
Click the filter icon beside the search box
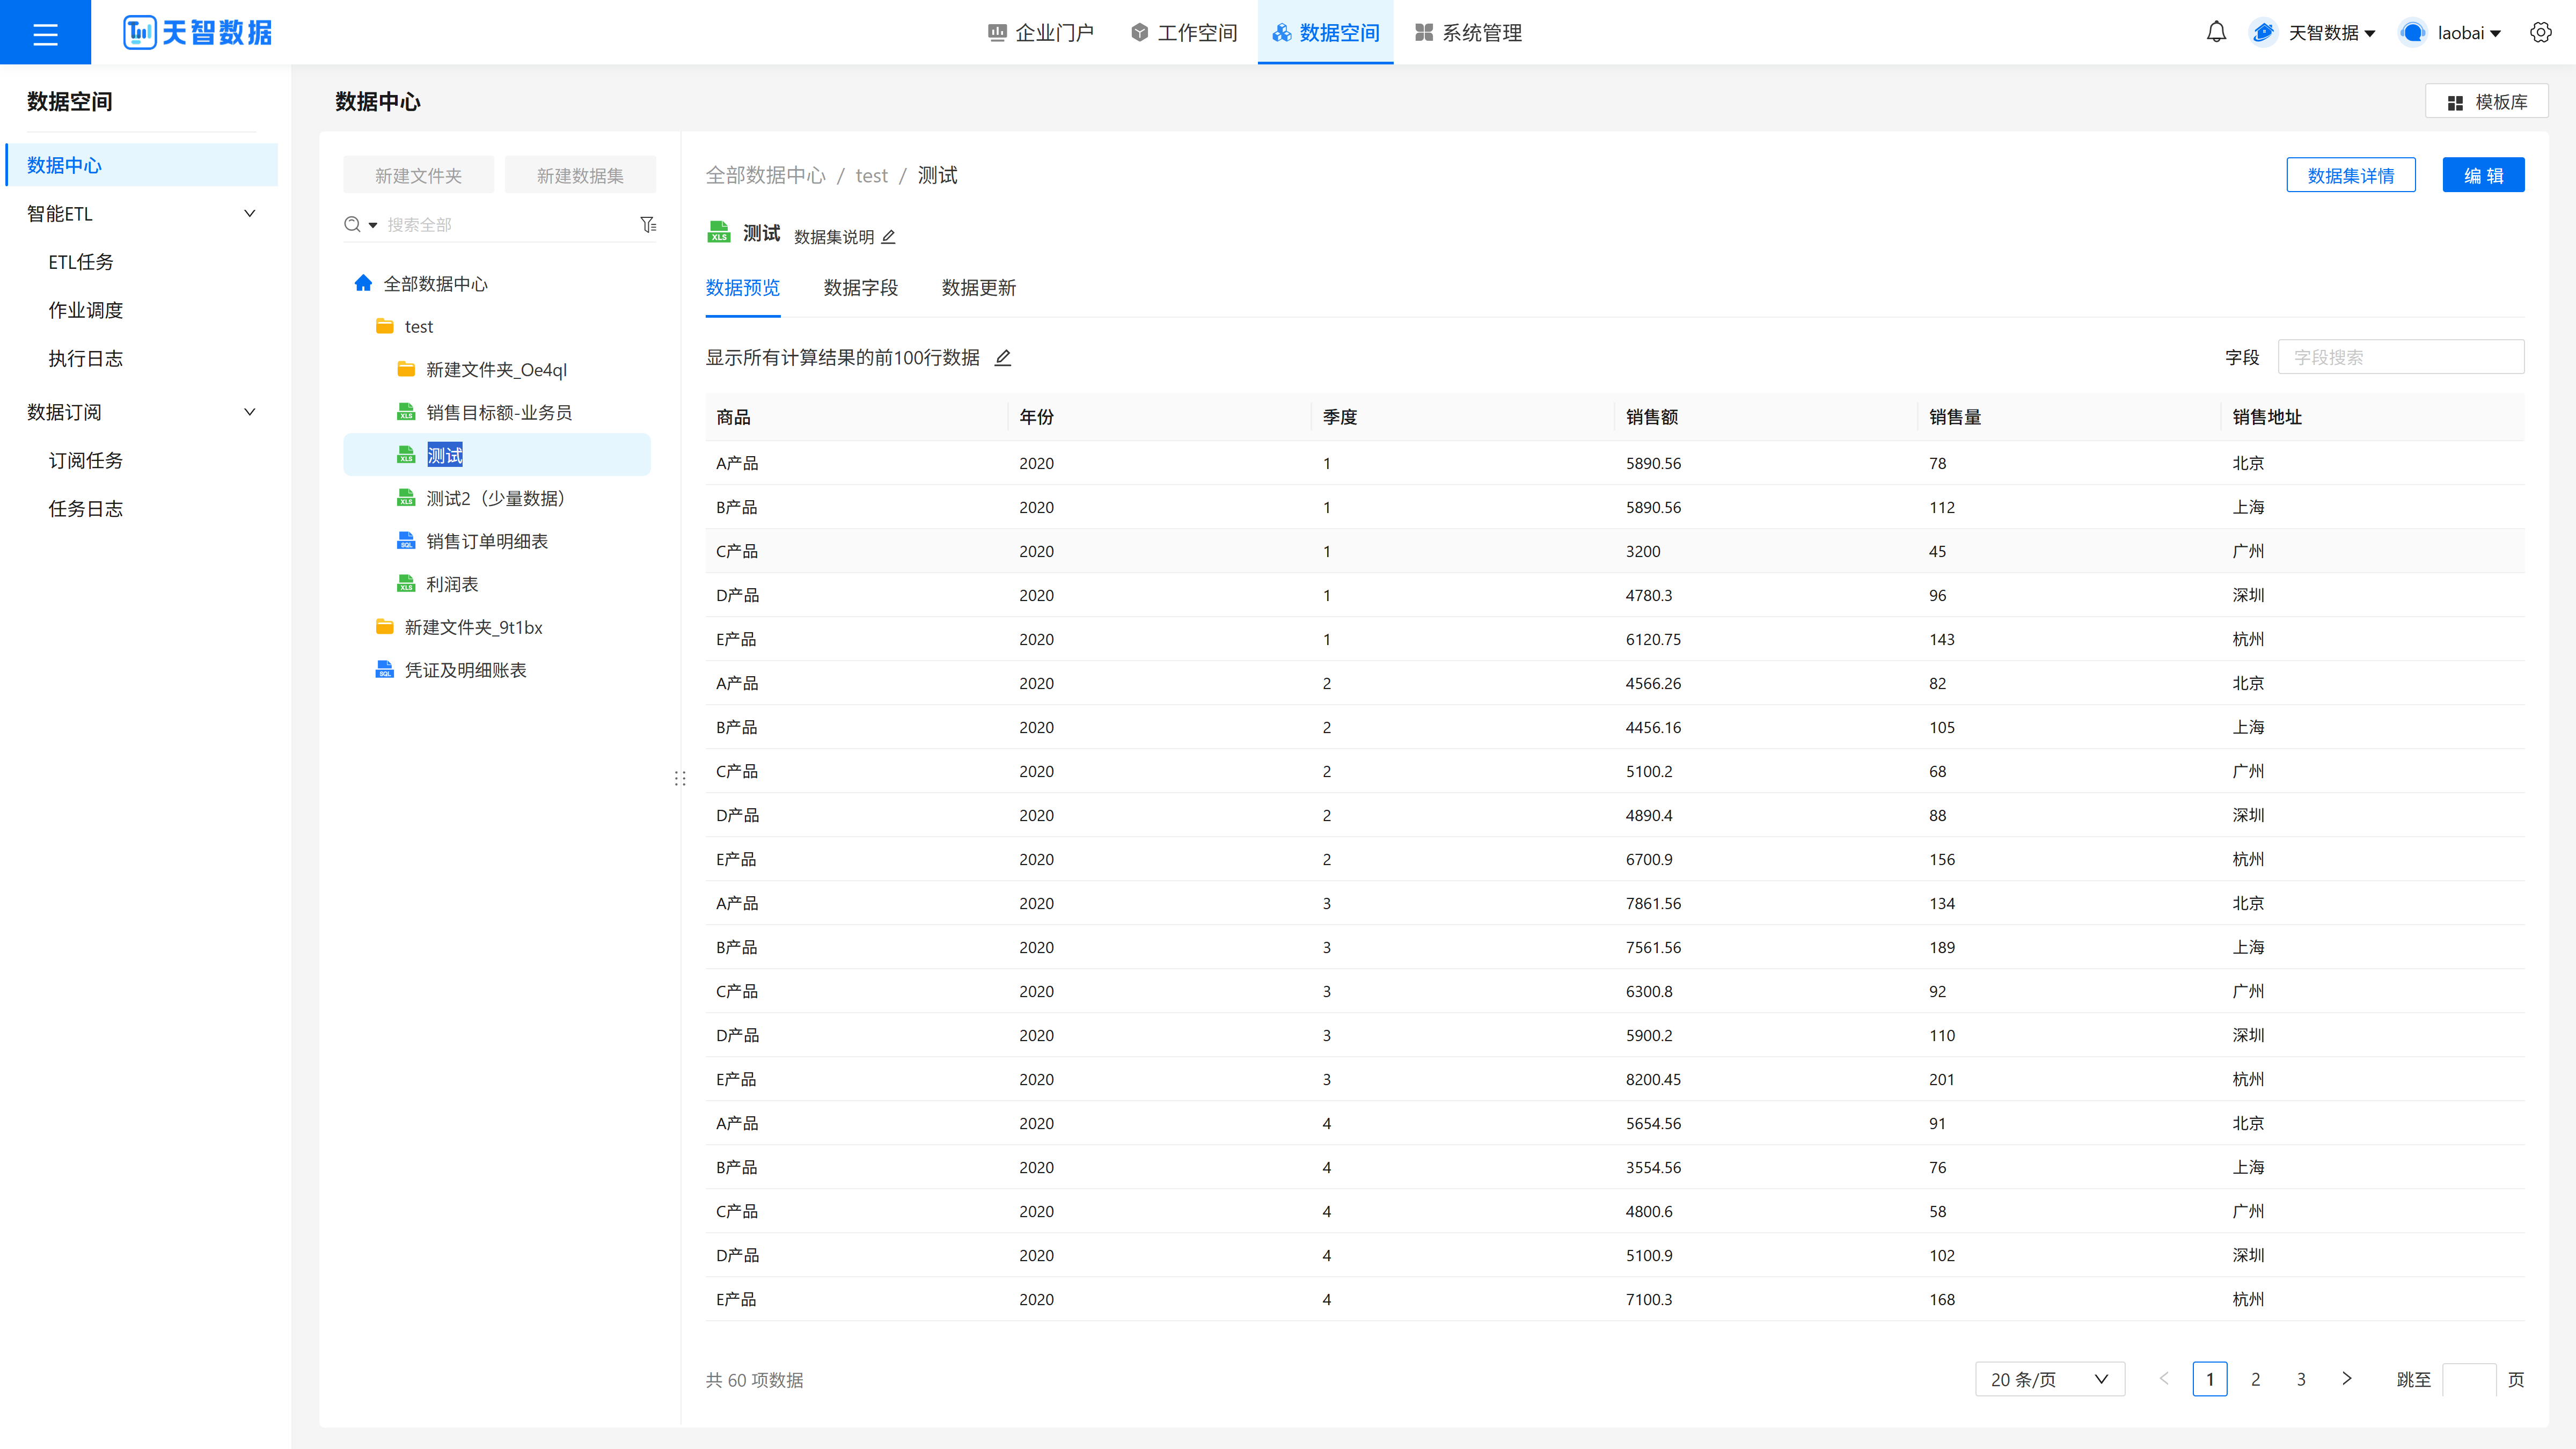coord(648,224)
